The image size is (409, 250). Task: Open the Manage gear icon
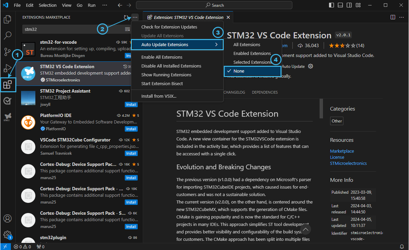click(7, 234)
